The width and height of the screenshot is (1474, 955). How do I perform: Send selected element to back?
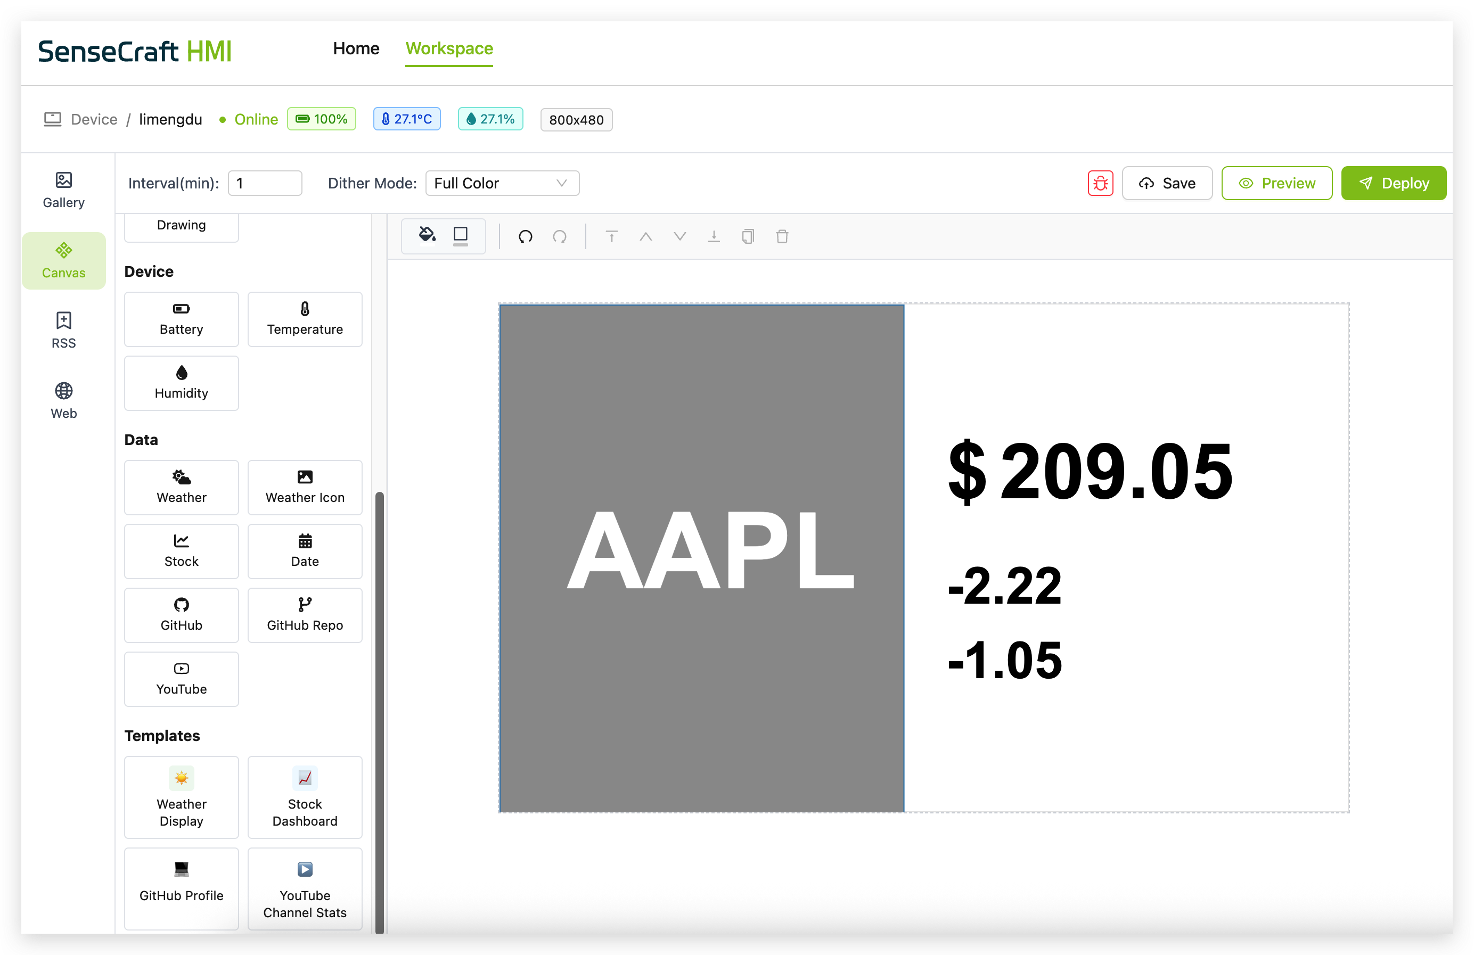[714, 236]
